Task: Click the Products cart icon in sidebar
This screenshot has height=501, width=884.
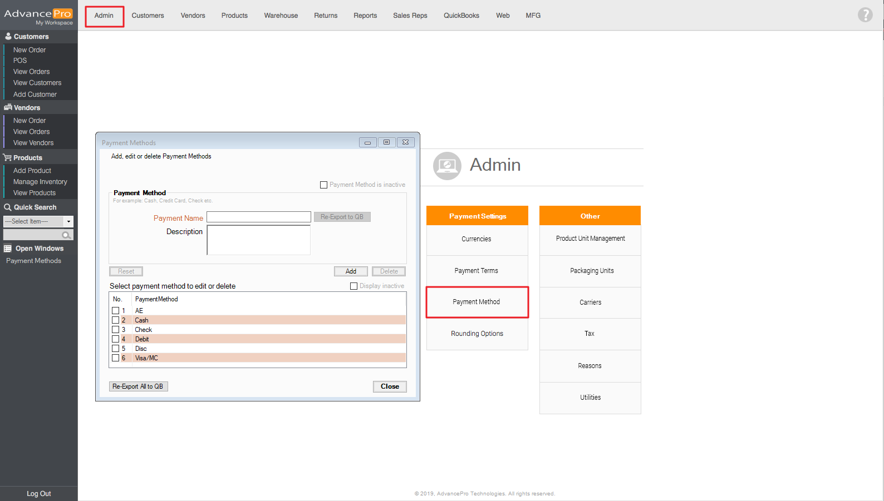Action: (x=7, y=157)
